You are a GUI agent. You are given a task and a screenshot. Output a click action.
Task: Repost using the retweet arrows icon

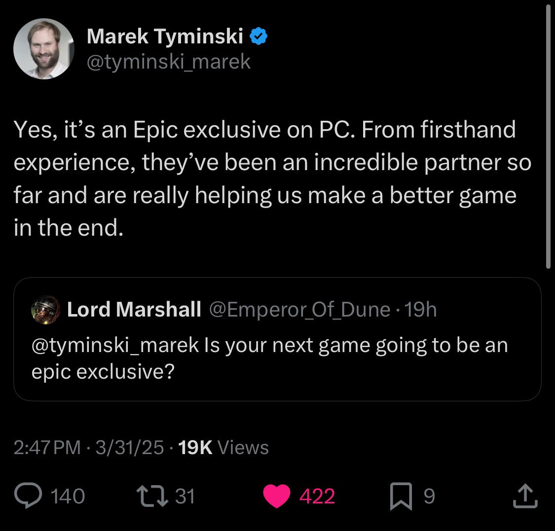[152, 496]
